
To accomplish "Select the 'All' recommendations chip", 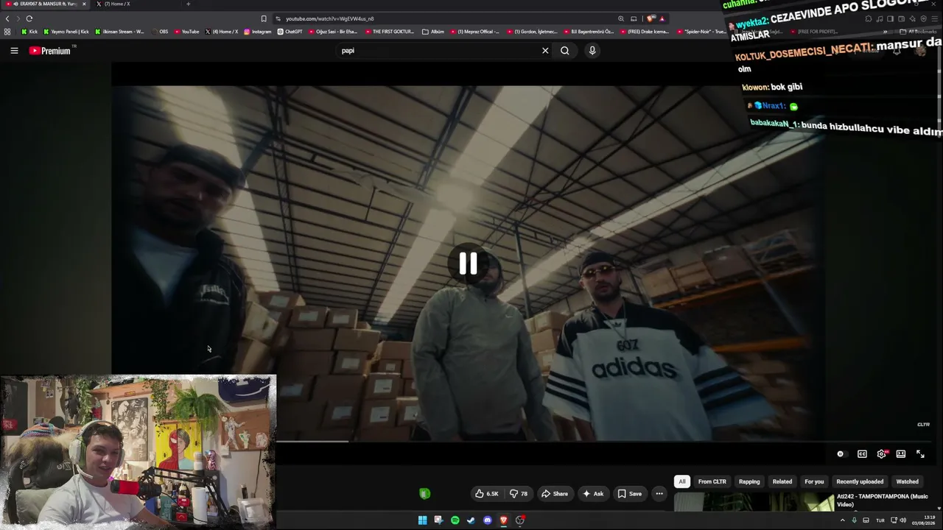I will pyautogui.click(x=682, y=481).
